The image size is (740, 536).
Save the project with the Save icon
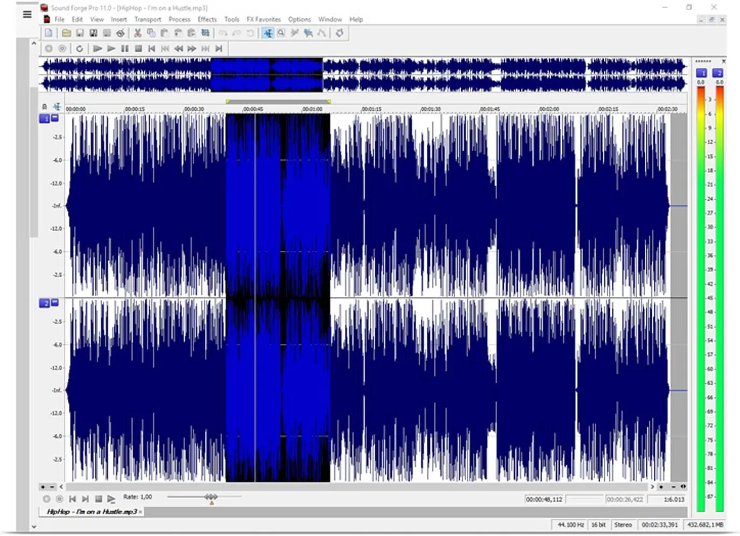[x=80, y=33]
